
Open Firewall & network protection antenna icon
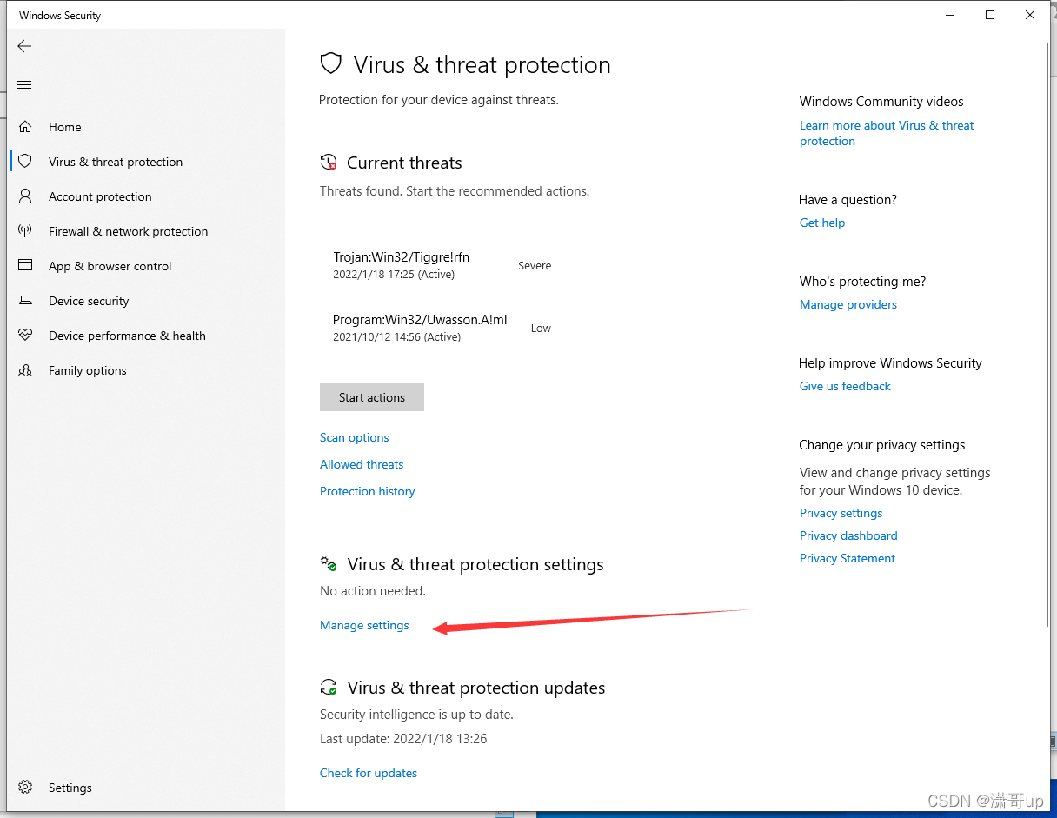[x=25, y=231]
